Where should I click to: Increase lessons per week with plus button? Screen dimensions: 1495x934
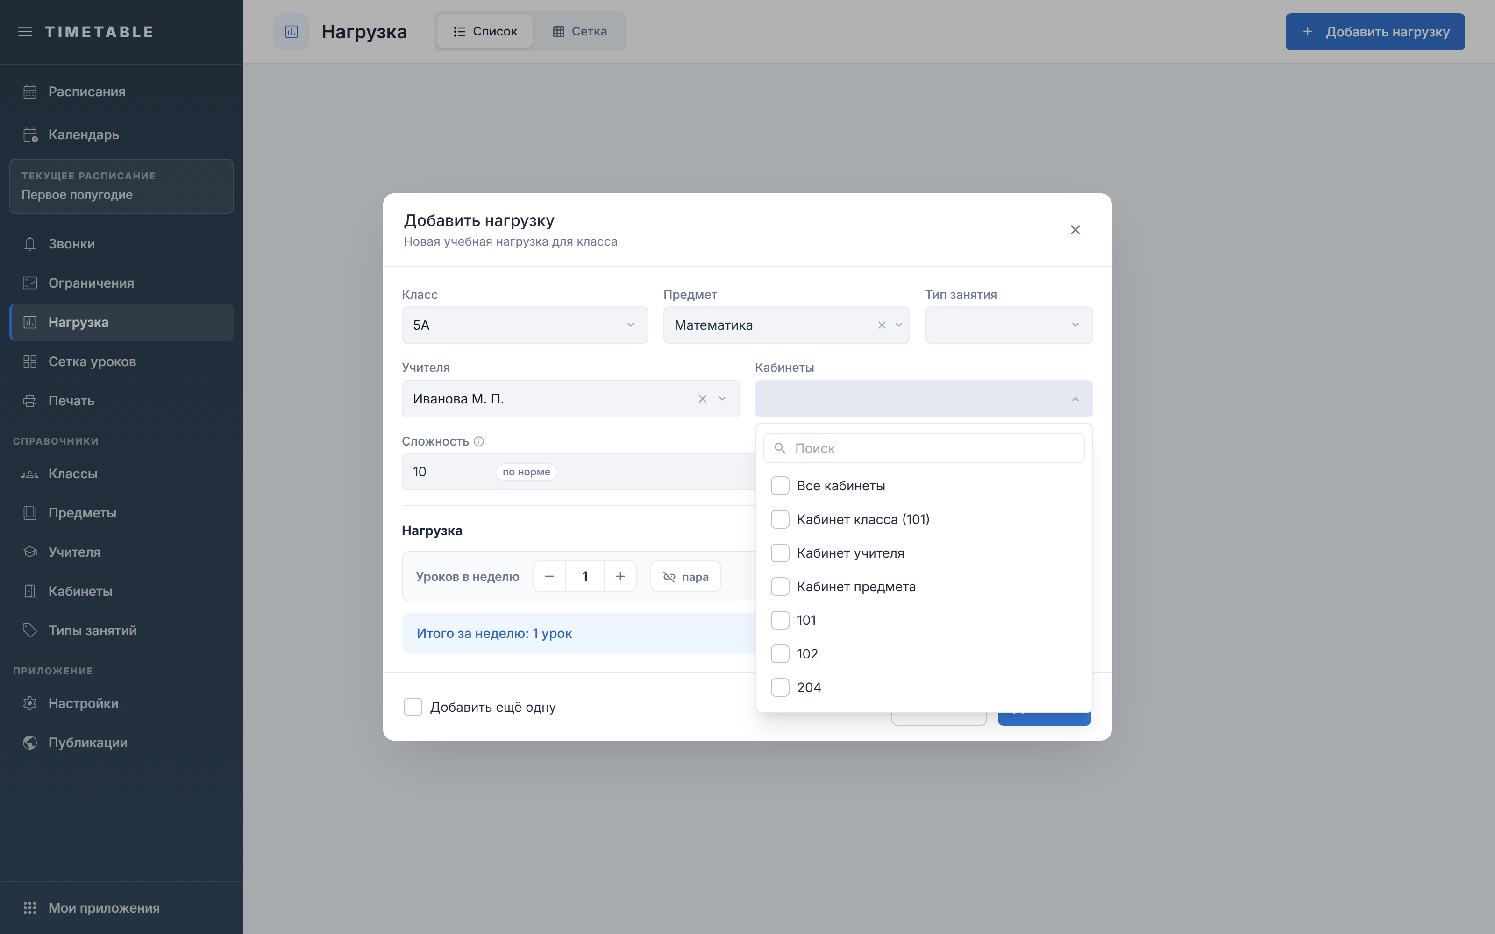pyautogui.click(x=620, y=576)
